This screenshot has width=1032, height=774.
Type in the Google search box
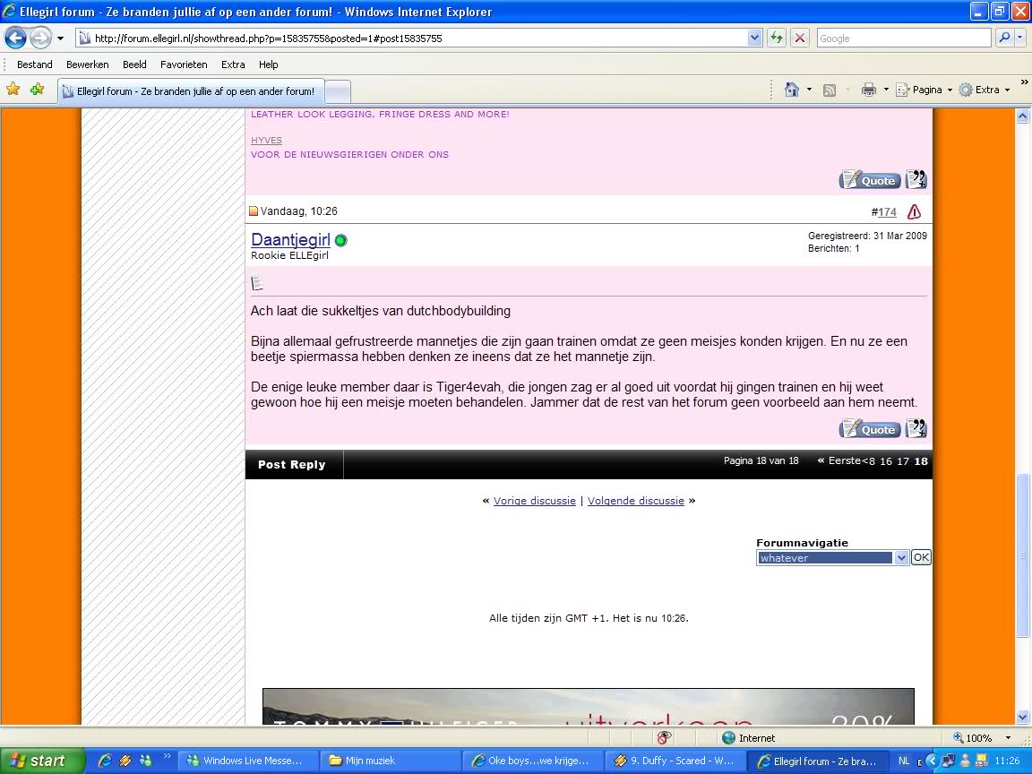(902, 38)
